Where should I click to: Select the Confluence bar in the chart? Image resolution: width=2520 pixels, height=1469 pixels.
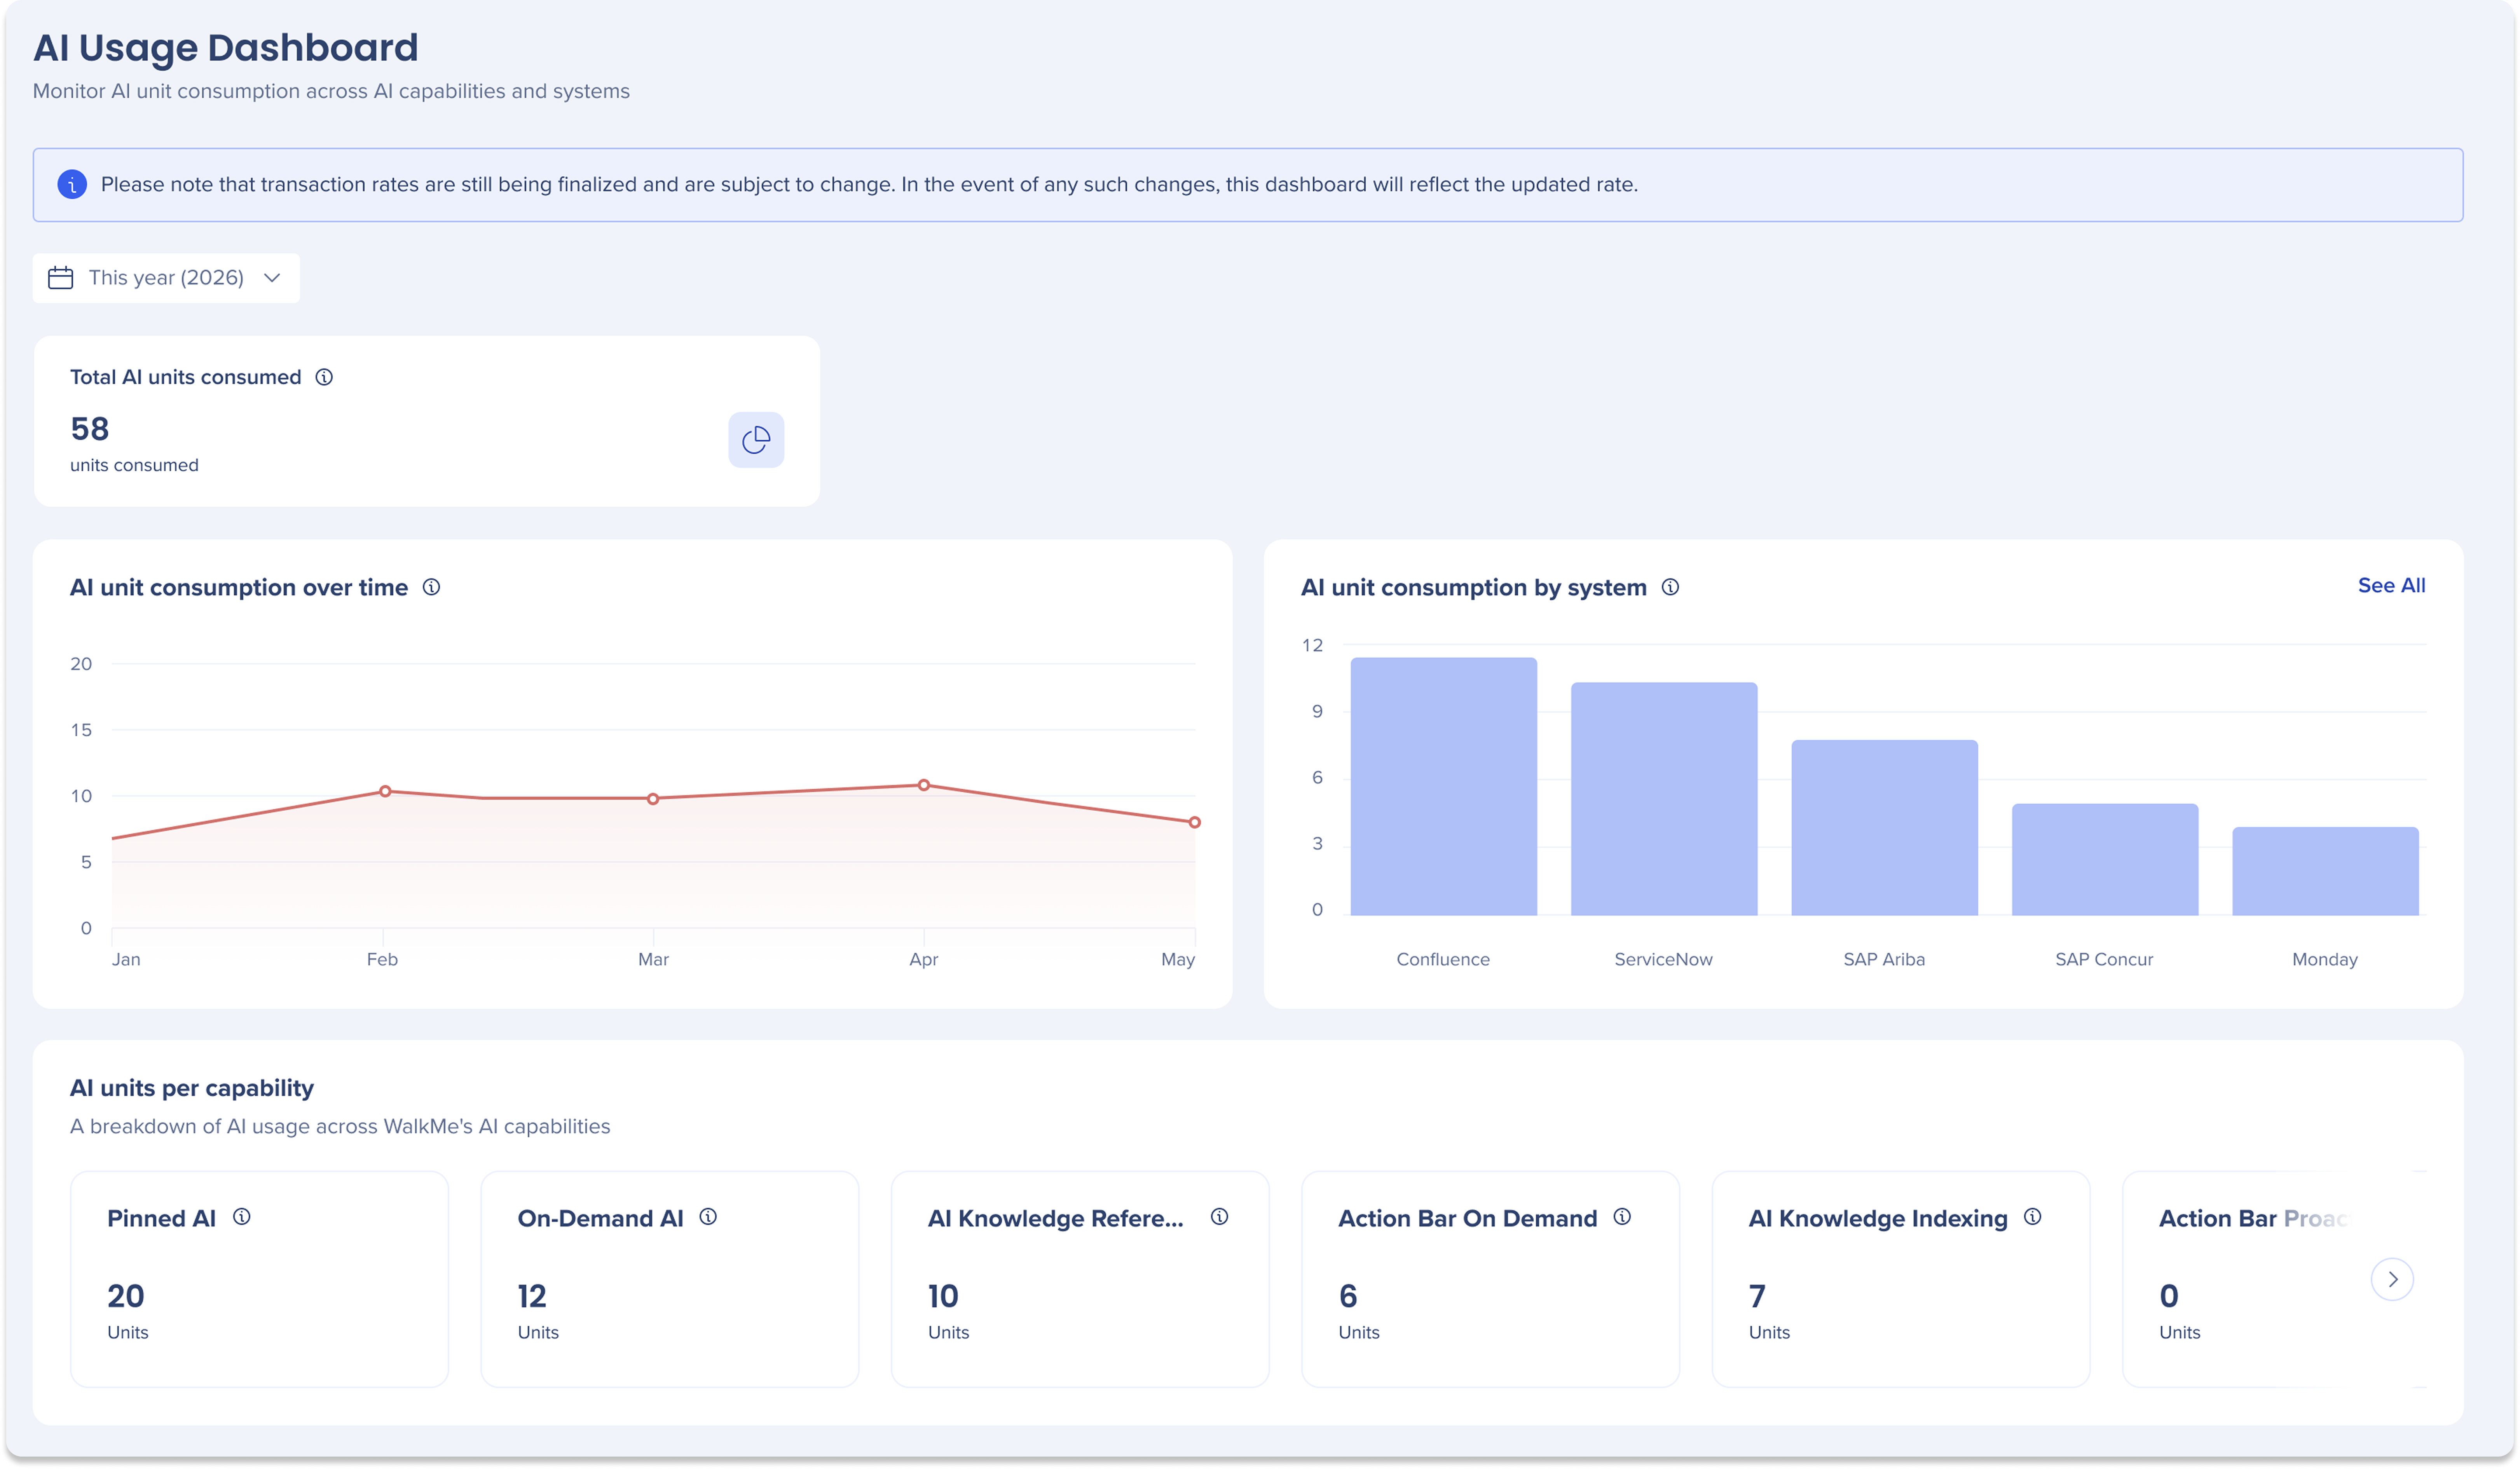pos(1443,786)
